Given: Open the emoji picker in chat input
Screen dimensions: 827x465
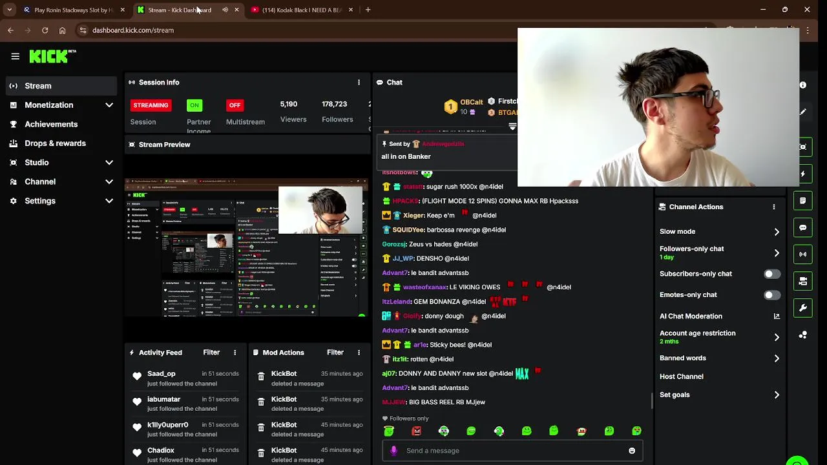Looking at the screenshot, I should [632, 451].
